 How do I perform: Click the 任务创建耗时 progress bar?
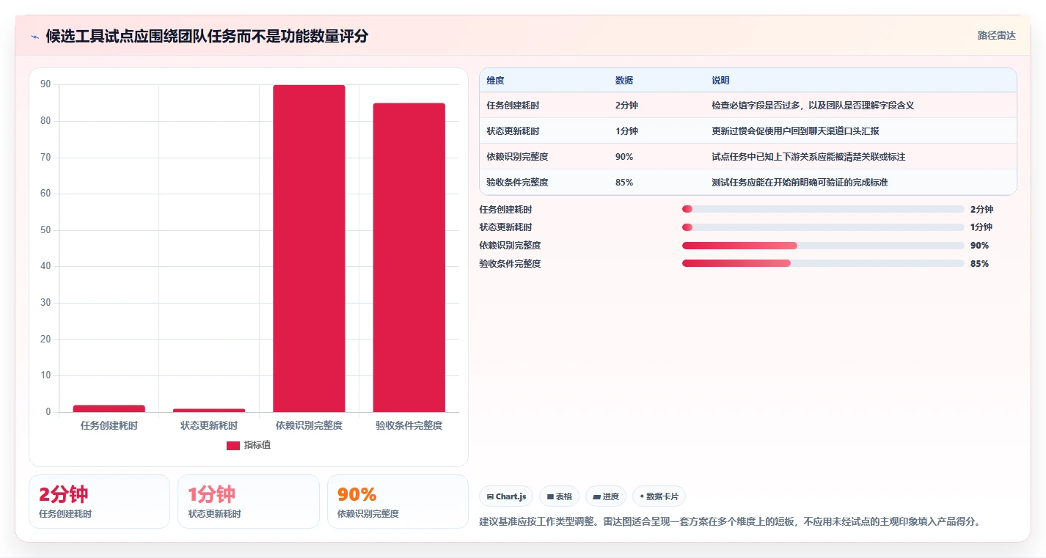[x=823, y=209]
